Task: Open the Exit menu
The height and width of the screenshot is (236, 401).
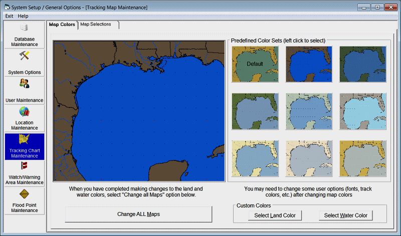Action: [x=9, y=16]
